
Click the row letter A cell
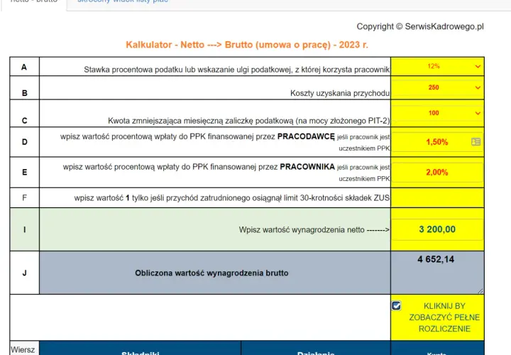24,67
